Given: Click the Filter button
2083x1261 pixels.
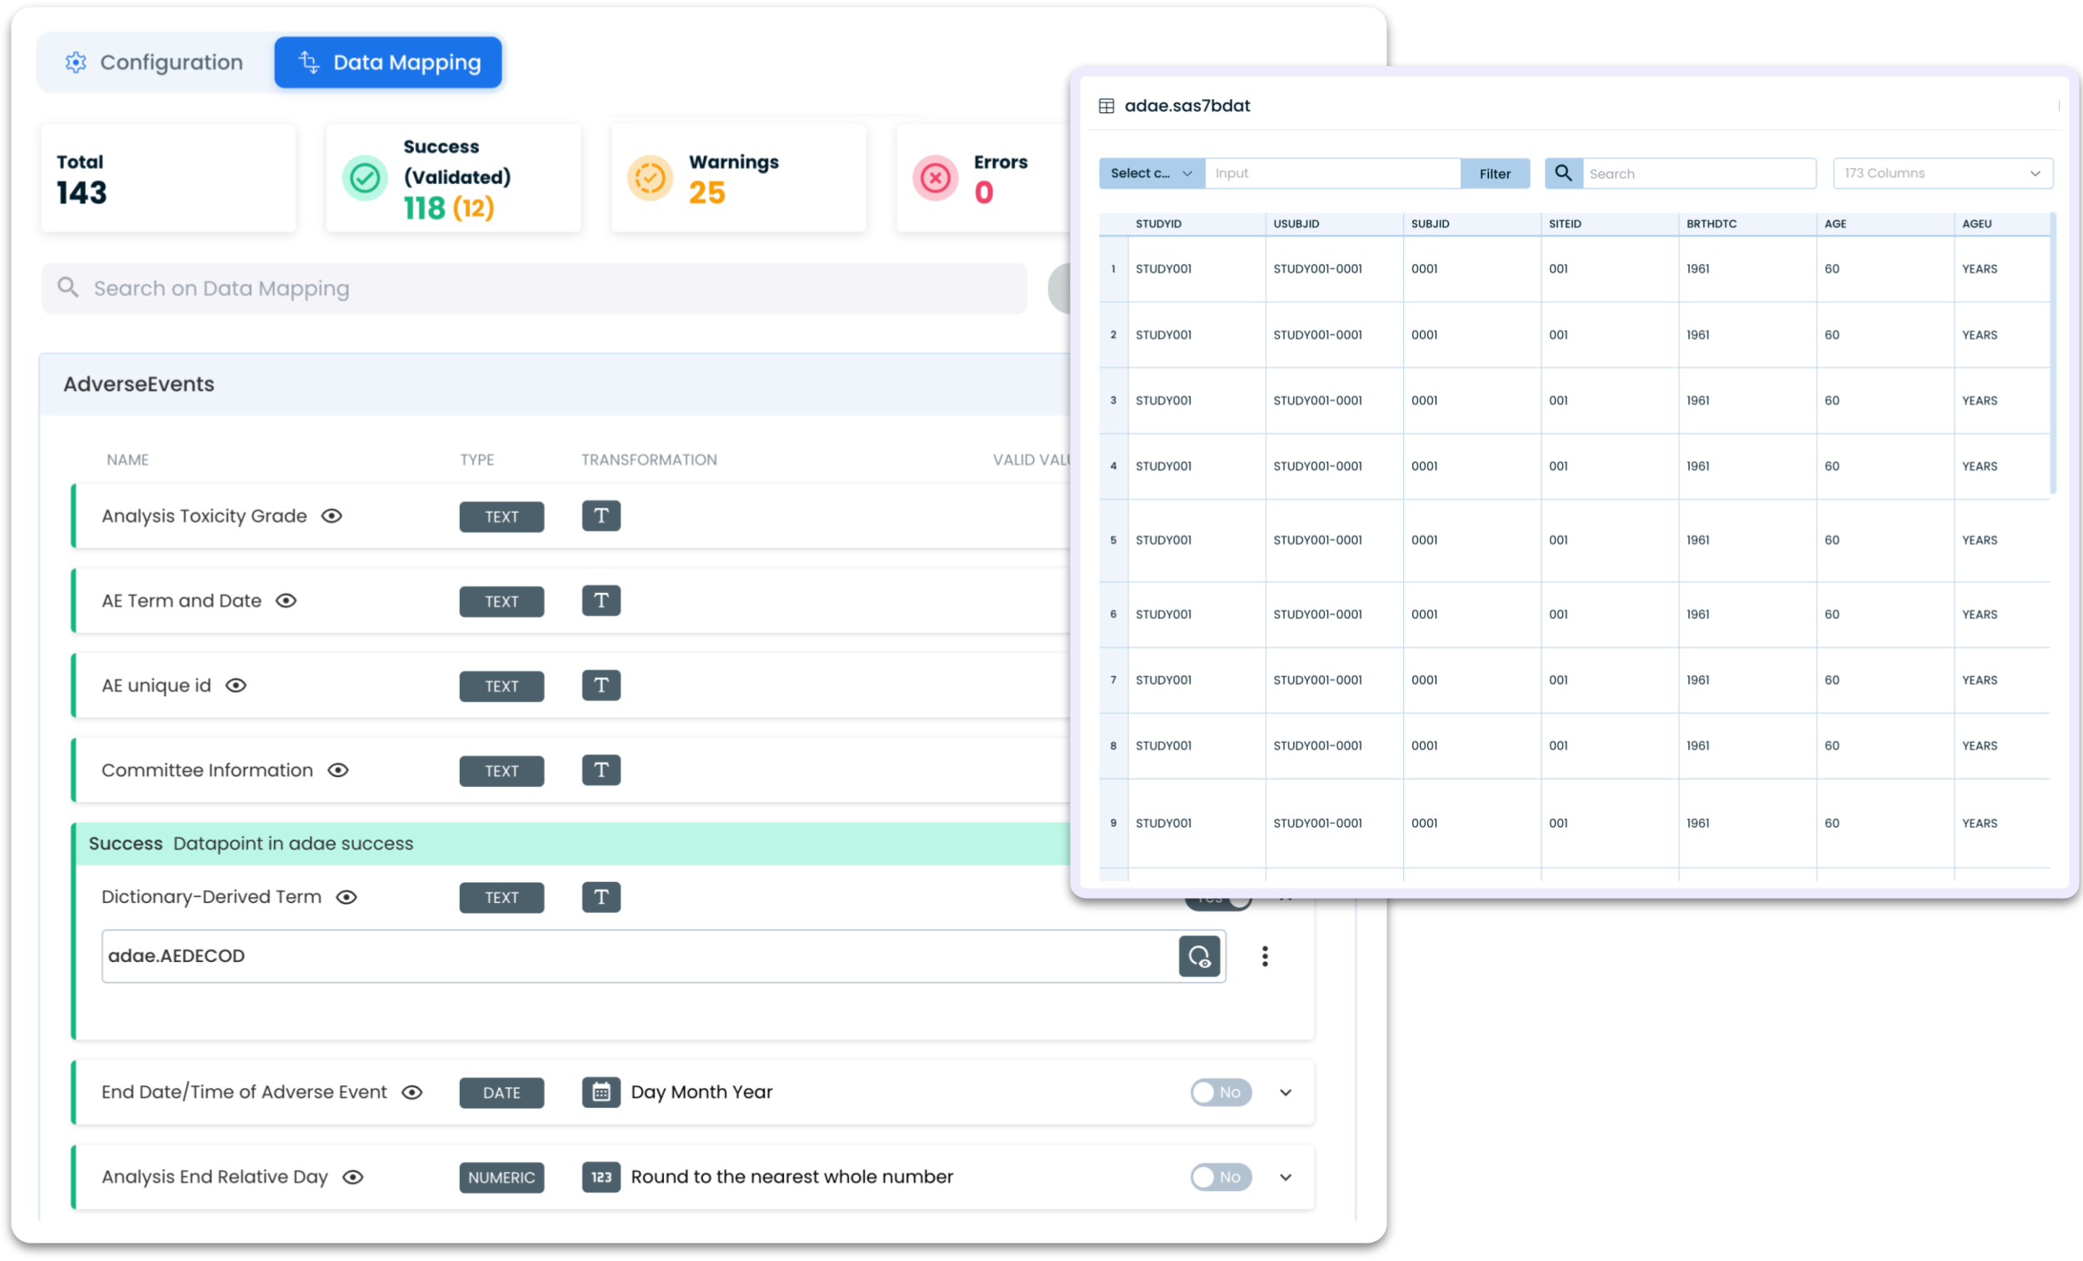Looking at the screenshot, I should (x=1495, y=173).
